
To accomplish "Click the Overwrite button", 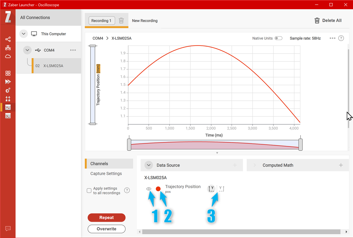I will pyautogui.click(x=106, y=229).
